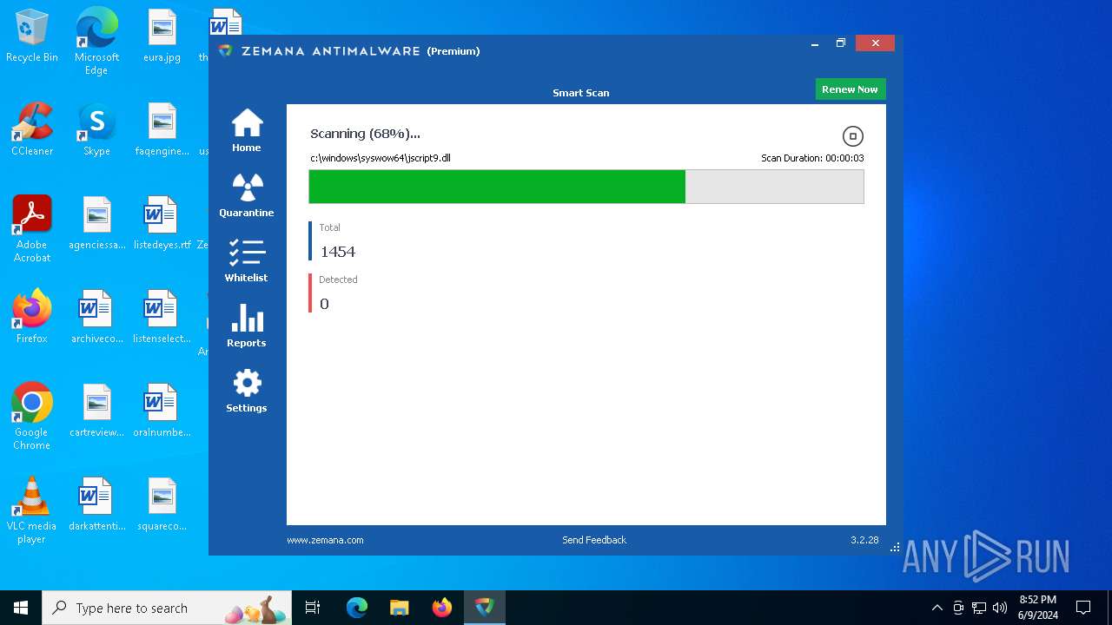The image size is (1112, 625).
Task: Click the resize grip in Zemana window corner
Action: click(895, 548)
